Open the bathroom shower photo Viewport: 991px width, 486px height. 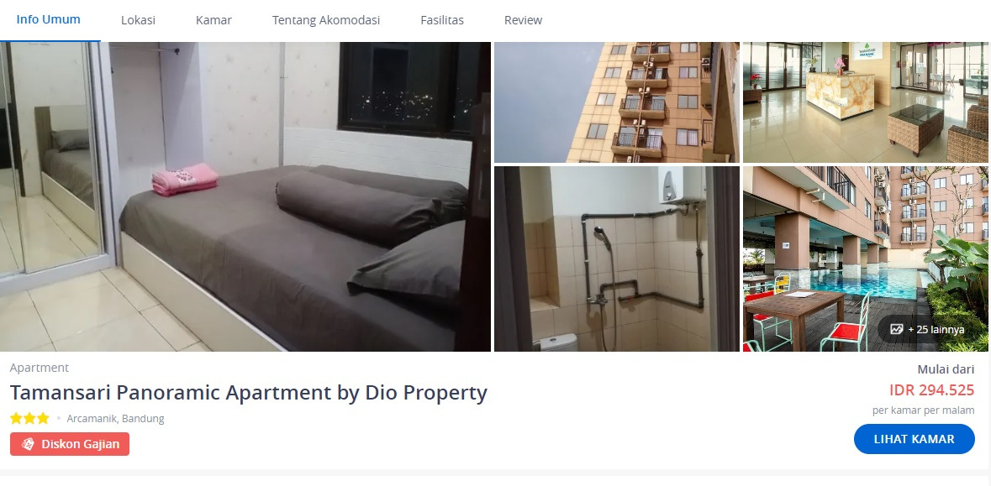pos(616,259)
